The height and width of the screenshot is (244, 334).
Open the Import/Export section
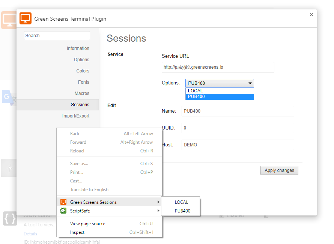click(x=75, y=116)
